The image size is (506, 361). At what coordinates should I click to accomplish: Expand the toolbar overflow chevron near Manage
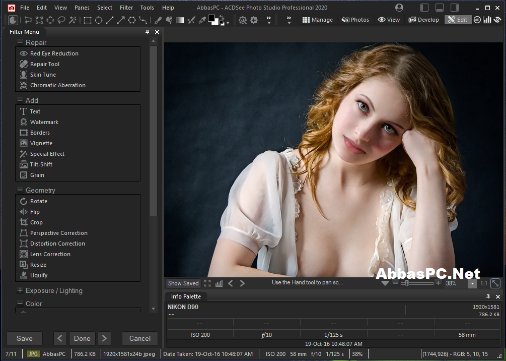[x=289, y=20]
